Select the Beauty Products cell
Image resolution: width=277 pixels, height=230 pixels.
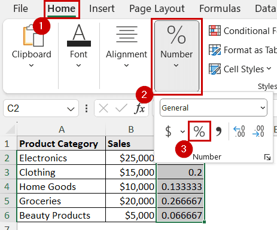pyautogui.click(x=62, y=215)
